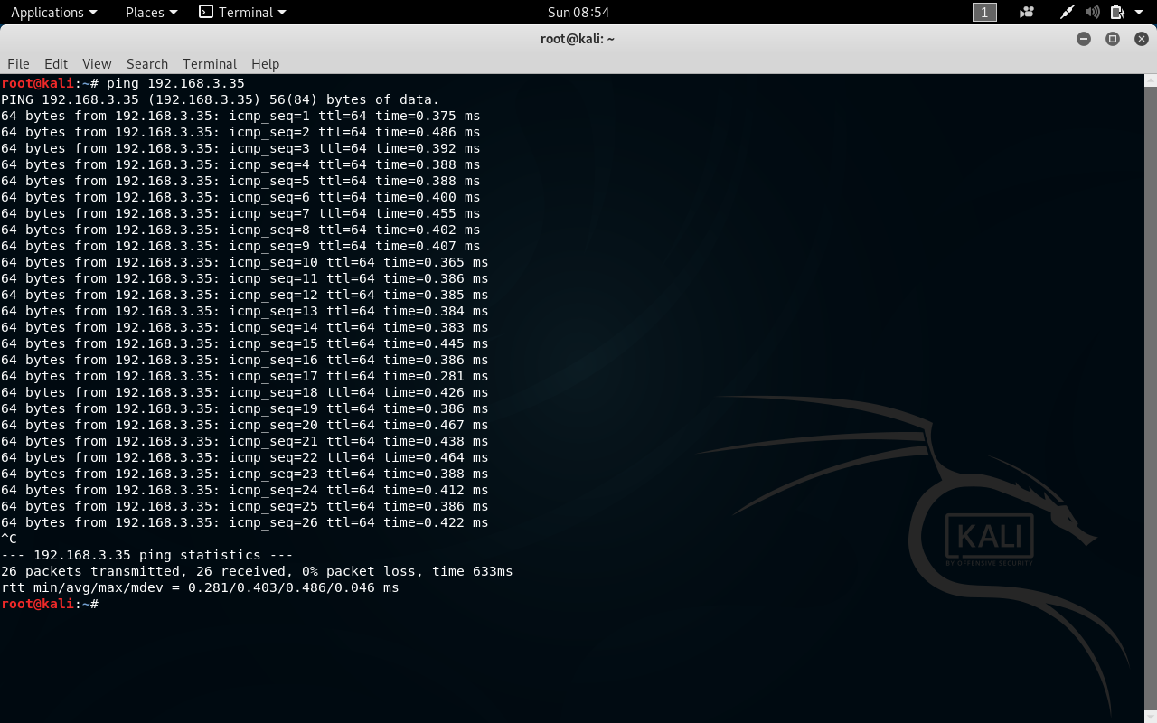
Task: Minimize the root@kali terminal window
Action: pos(1084,39)
